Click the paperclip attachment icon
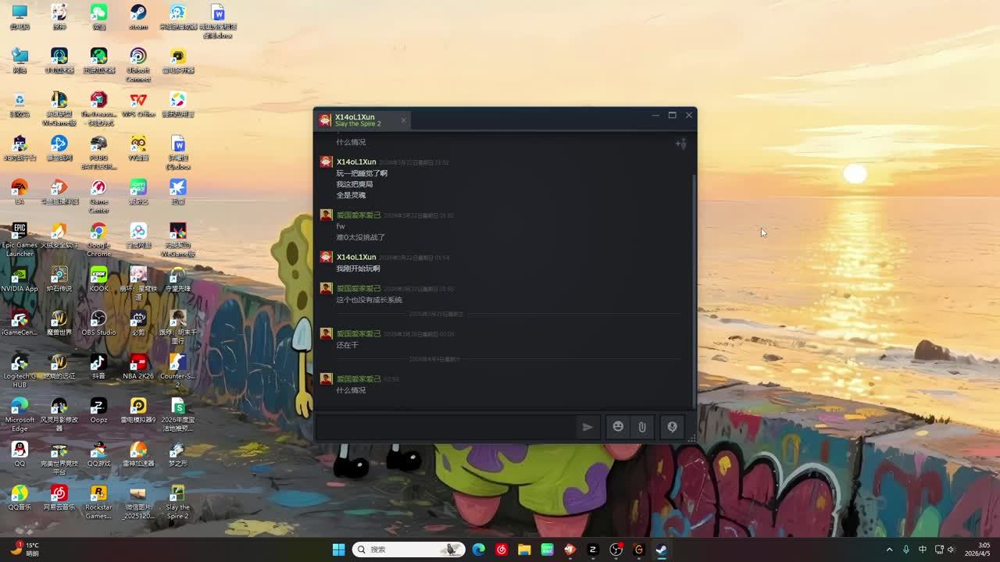 coord(642,427)
